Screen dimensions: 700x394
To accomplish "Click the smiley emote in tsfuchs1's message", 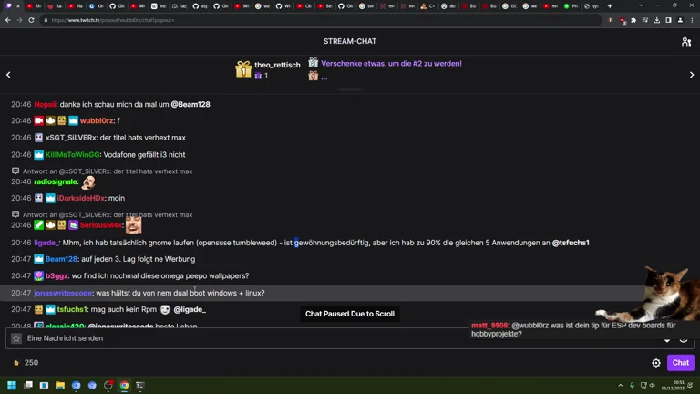I will [165, 309].
